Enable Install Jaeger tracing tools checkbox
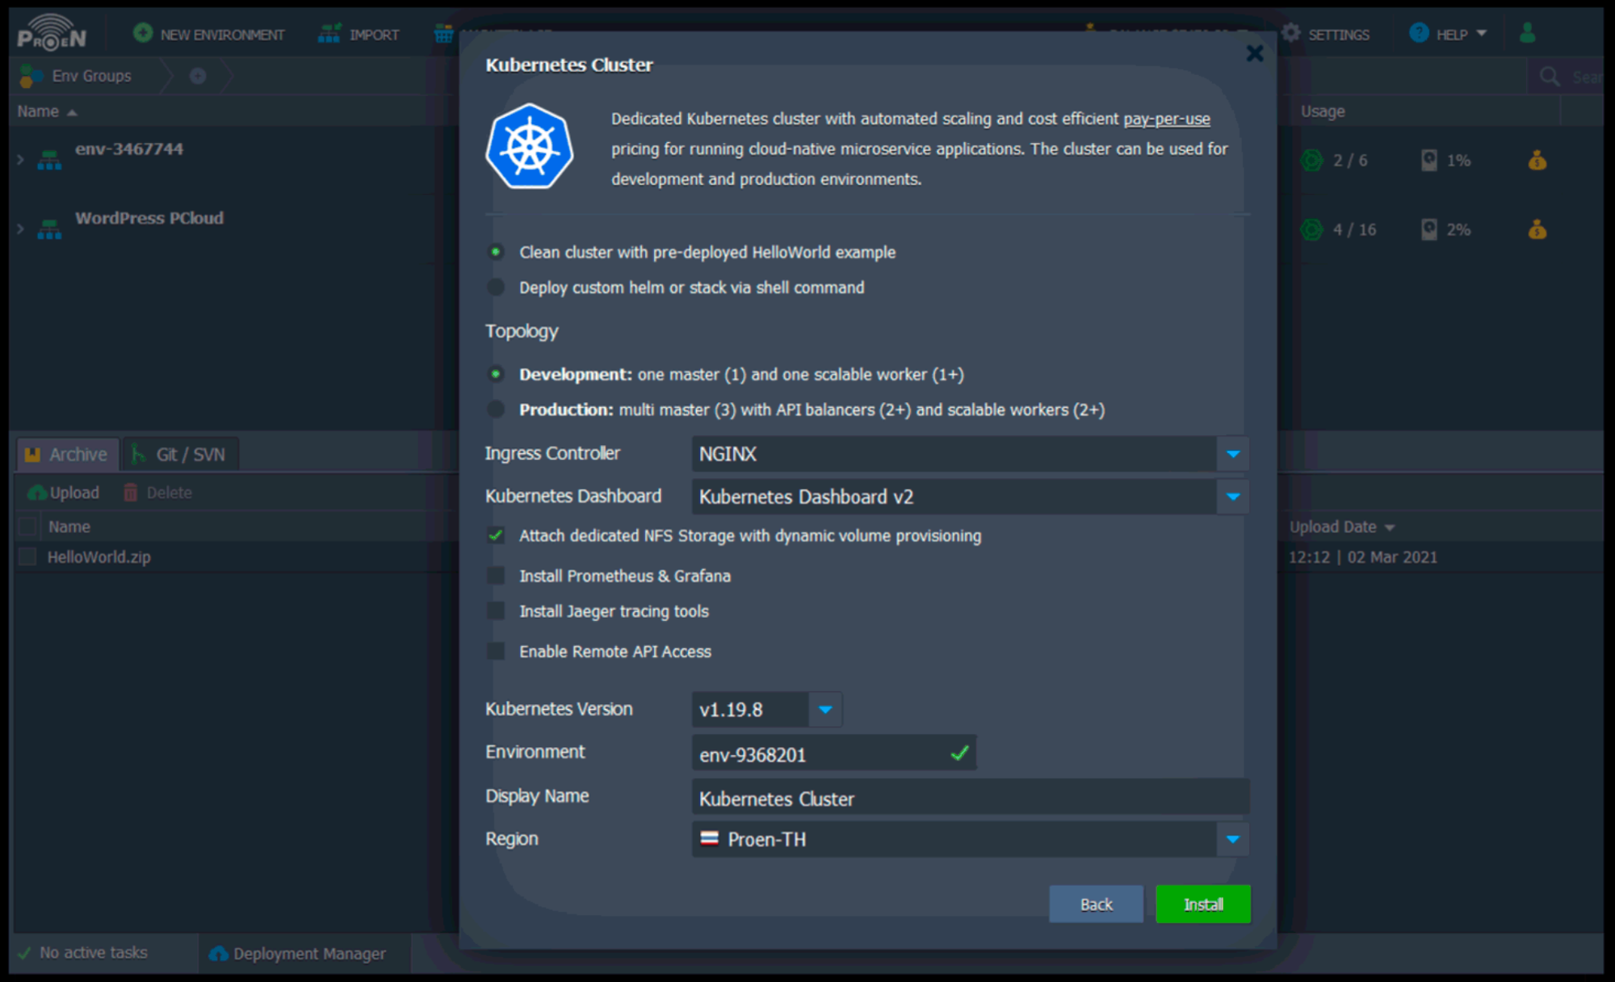The width and height of the screenshot is (1615, 982). (x=496, y=611)
